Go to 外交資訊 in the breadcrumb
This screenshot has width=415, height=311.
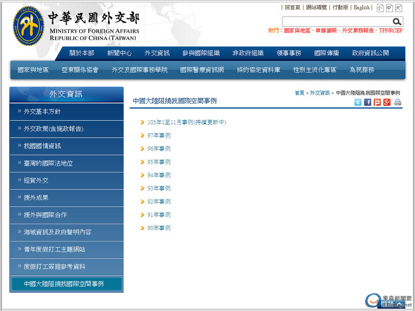pos(320,93)
